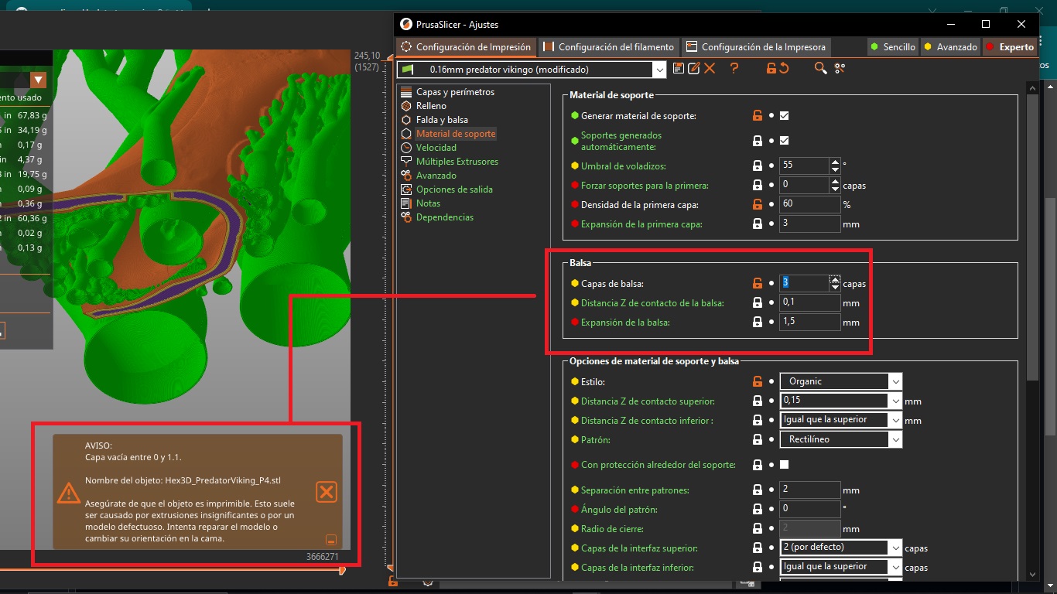Click the orange padlock beside Estilo

(758, 381)
